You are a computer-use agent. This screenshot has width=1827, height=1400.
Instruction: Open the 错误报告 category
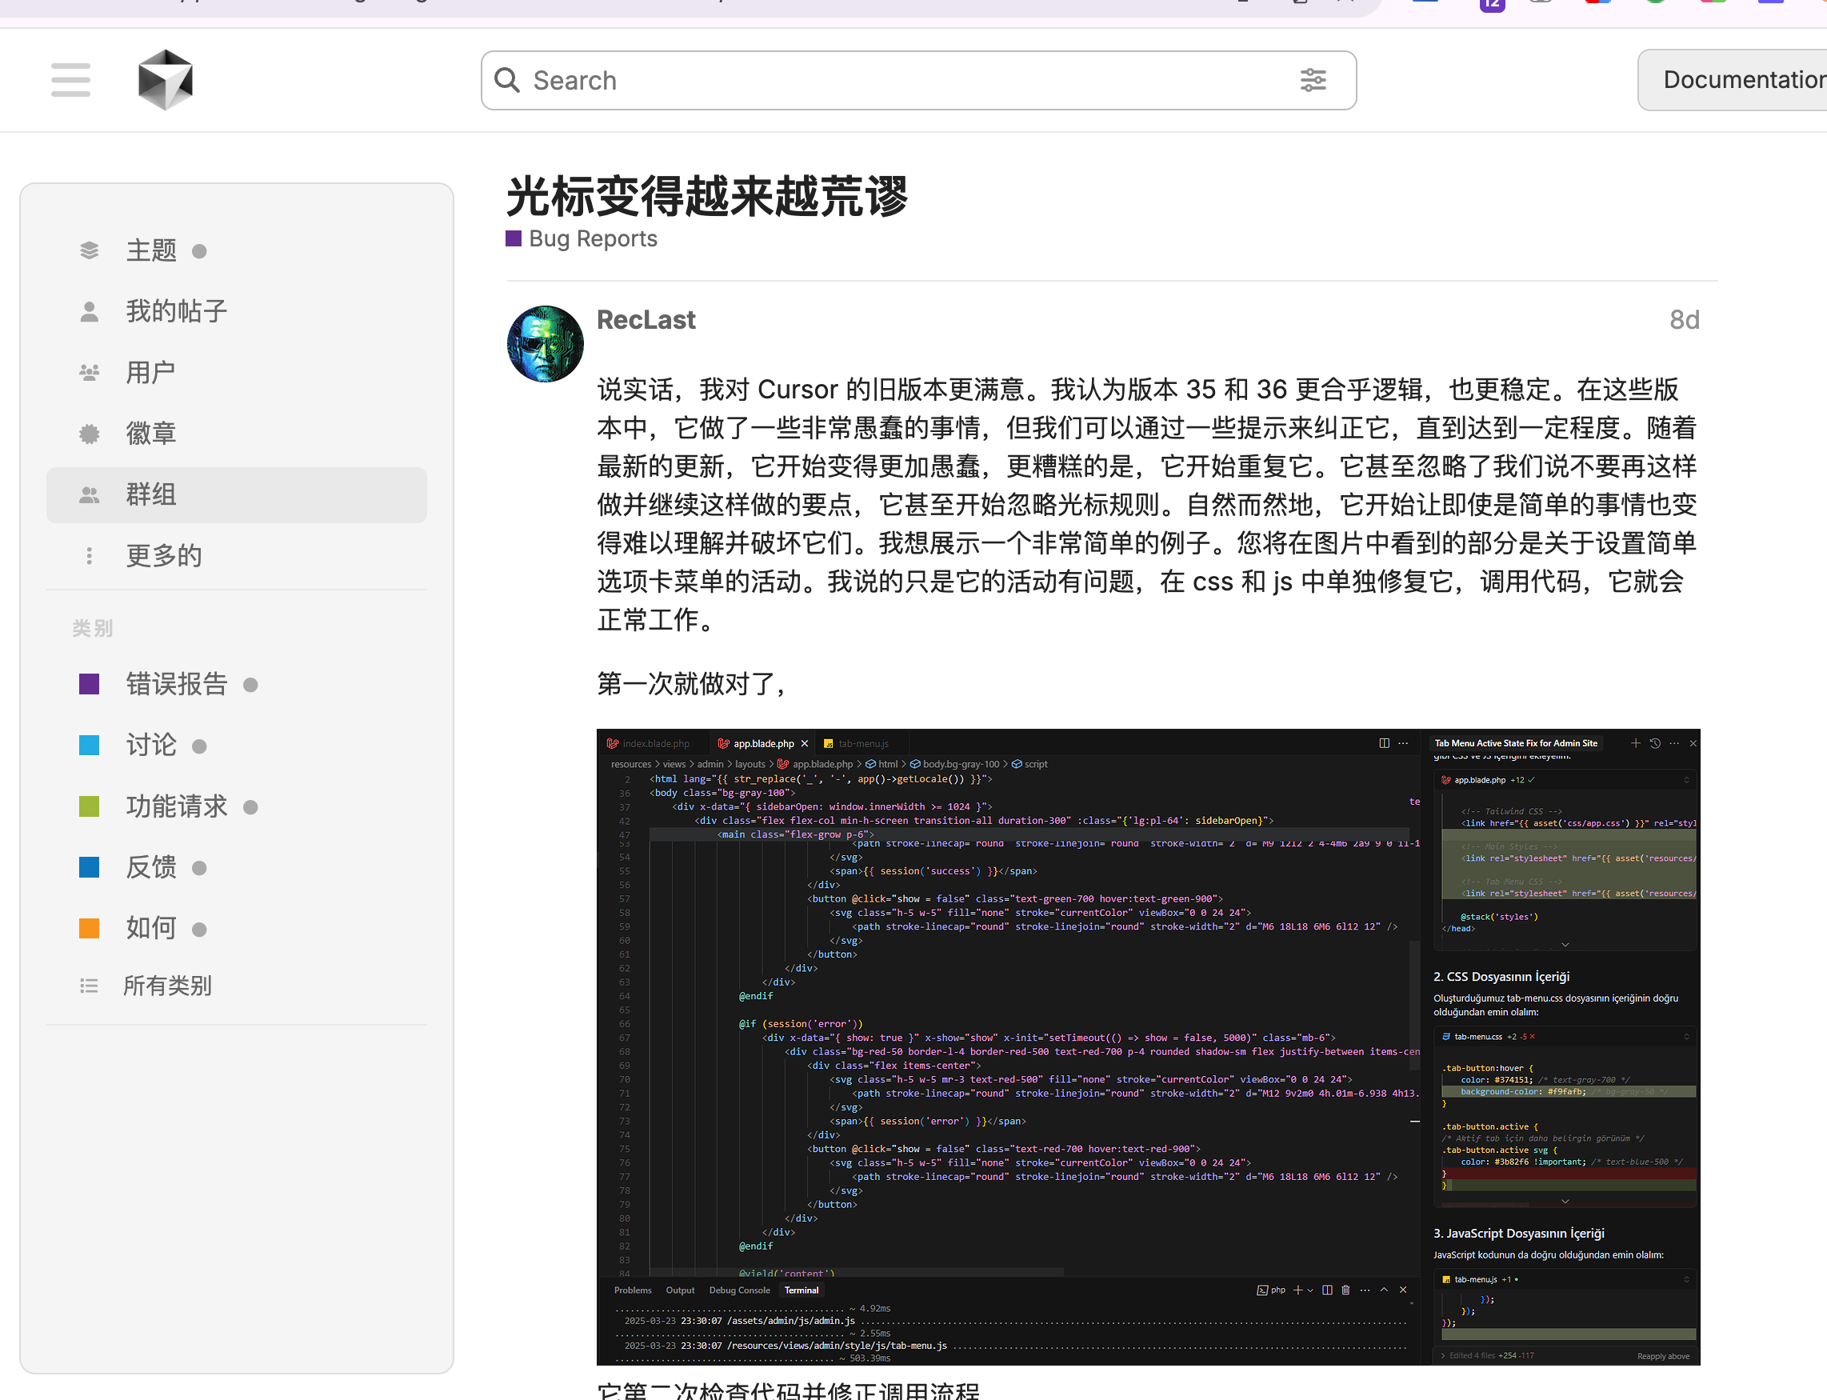176,684
